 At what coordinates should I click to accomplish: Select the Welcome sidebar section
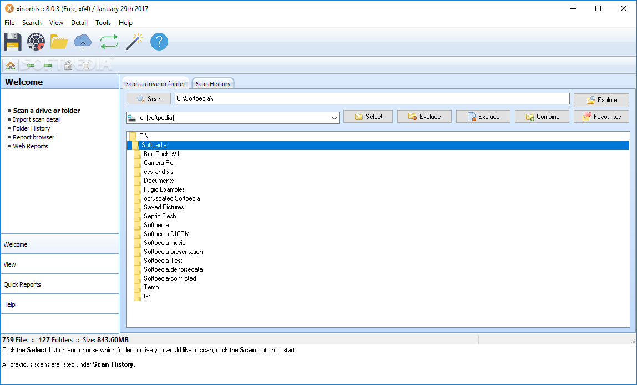click(x=60, y=244)
